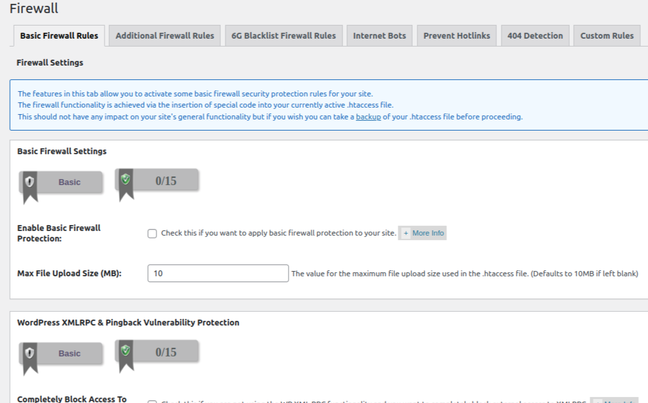Click green shield icon in Basic Firewall Settings score
The height and width of the screenshot is (403, 648).
(x=126, y=179)
